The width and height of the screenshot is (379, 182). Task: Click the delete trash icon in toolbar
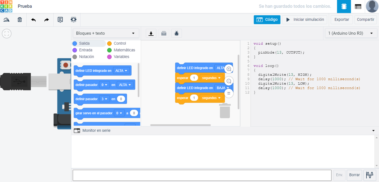[20, 20]
